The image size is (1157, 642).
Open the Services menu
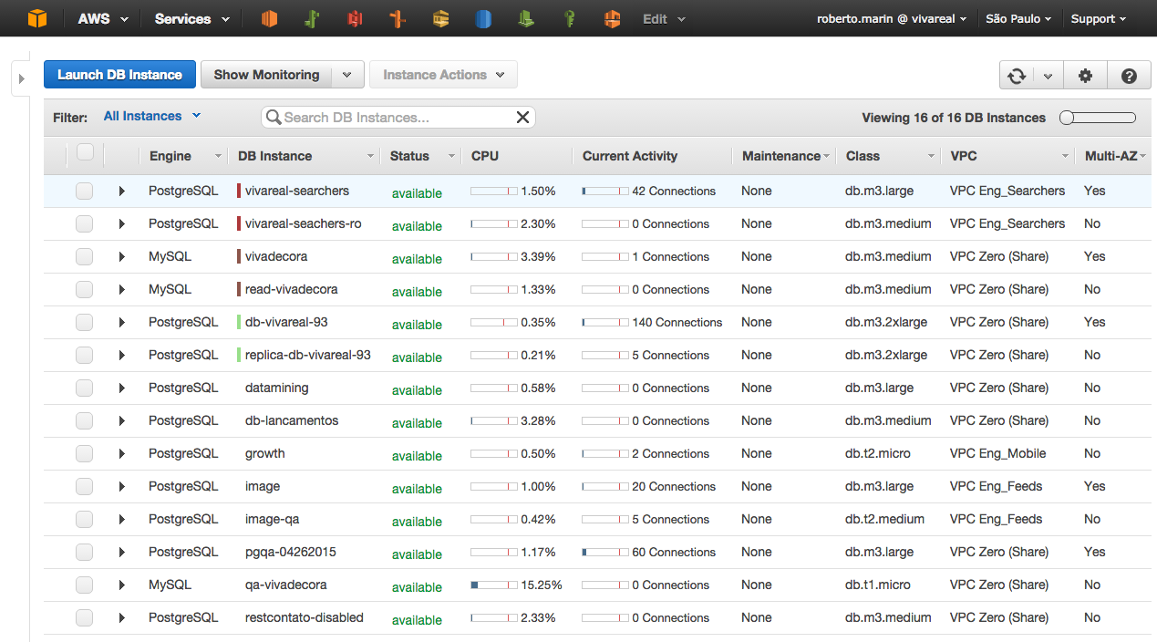pyautogui.click(x=191, y=18)
